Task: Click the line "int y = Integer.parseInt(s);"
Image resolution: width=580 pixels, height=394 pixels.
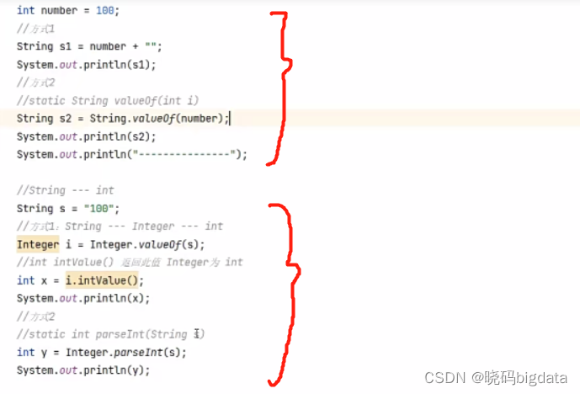Action: (x=101, y=352)
